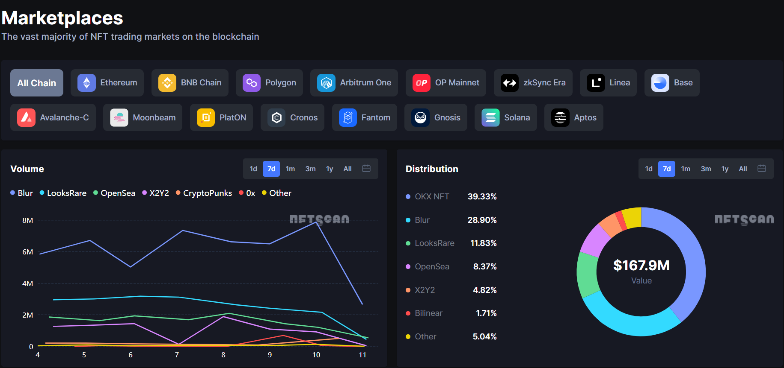Open calendar date picker in Distribution panel

[x=762, y=169]
